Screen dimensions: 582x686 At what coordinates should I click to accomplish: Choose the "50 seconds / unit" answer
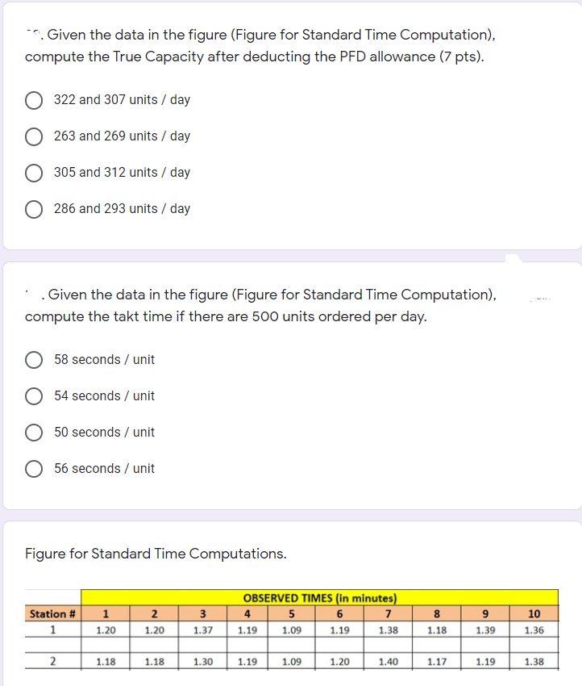point(34,433)
